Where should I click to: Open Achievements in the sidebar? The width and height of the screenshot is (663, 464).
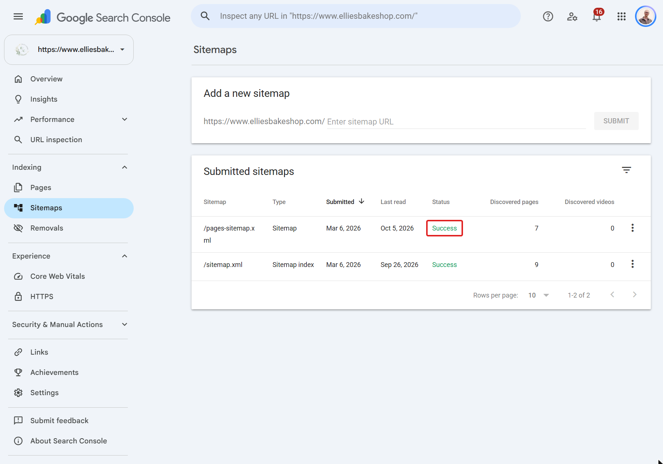[69, 372]
